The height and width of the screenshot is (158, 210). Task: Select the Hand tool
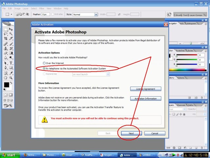coord(6,78)
